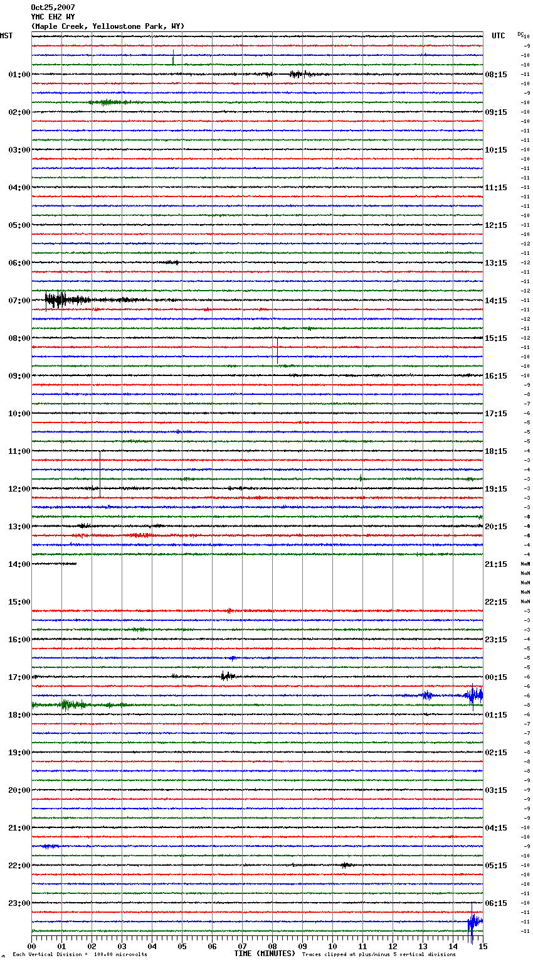Select the 06:15 UTC time label
Screen dimensions: 533x963
pos(496,903)
